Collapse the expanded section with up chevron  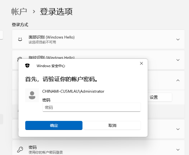click(178, 80)
